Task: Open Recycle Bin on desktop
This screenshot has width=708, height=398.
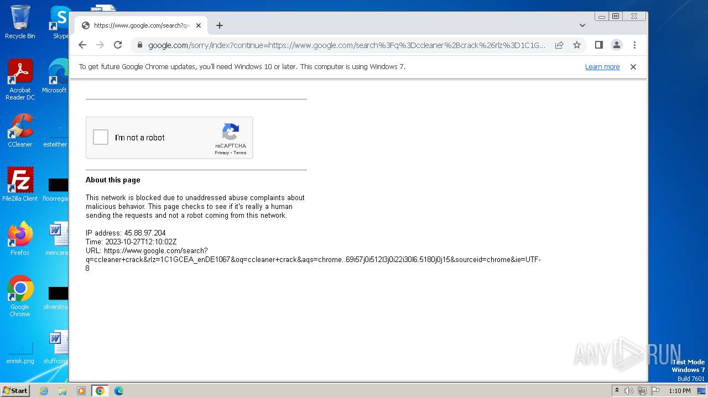Action: tap(20, 22)
